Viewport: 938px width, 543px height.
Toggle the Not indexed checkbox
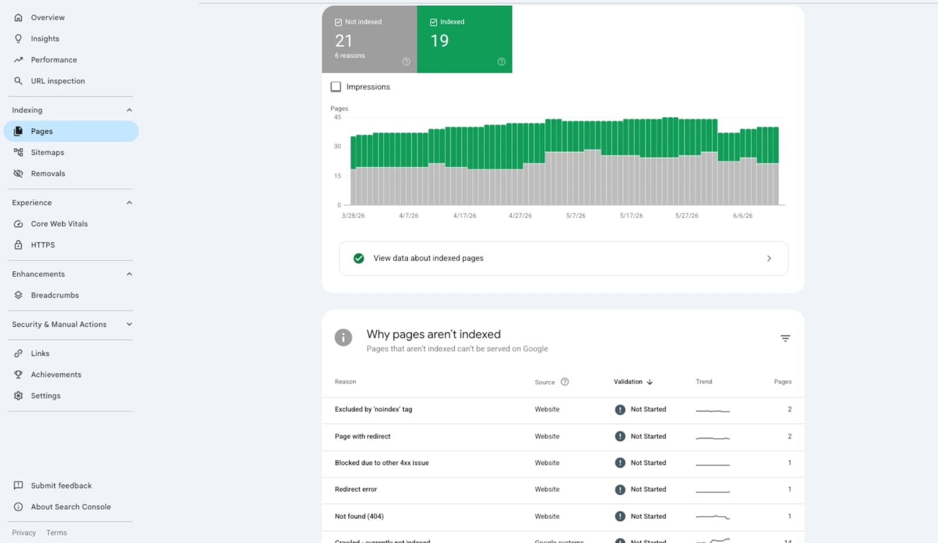tap(338, 22)
